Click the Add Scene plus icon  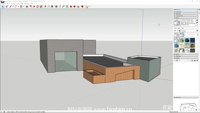(177, 60)
